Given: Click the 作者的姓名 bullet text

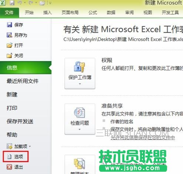Looking at the screenshot, I should pyautogui.click(x=122, y=121).
